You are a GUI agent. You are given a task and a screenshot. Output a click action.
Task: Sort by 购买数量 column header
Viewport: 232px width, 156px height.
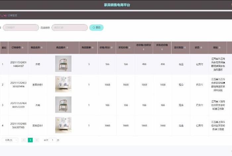88,47
